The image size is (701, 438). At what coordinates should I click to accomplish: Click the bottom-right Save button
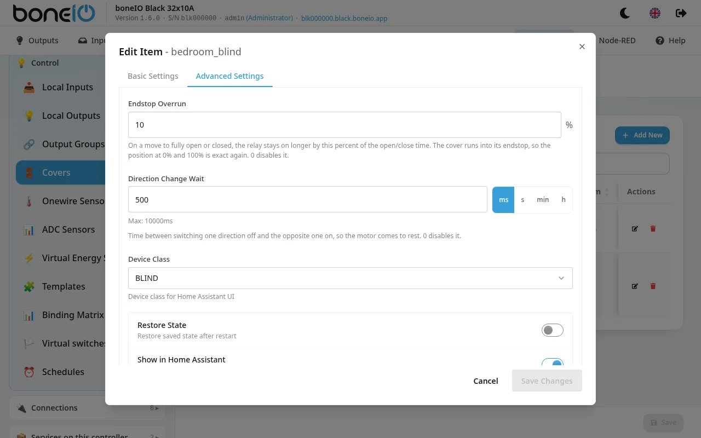click(663, 422)
